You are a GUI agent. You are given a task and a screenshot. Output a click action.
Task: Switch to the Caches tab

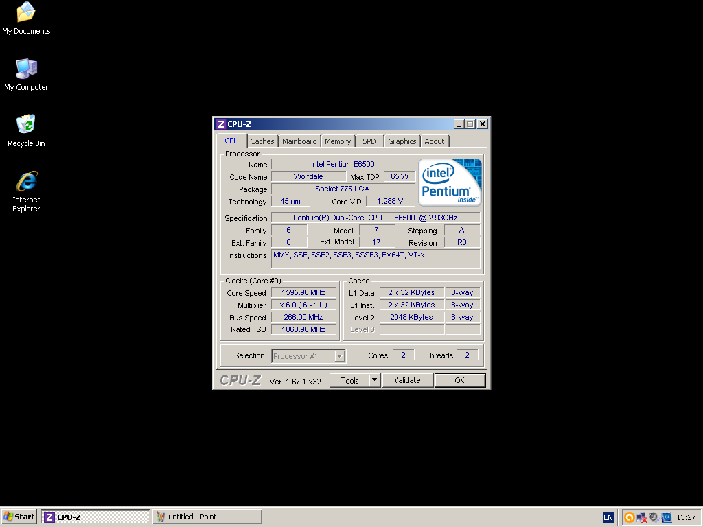click(x=262, y=141)
